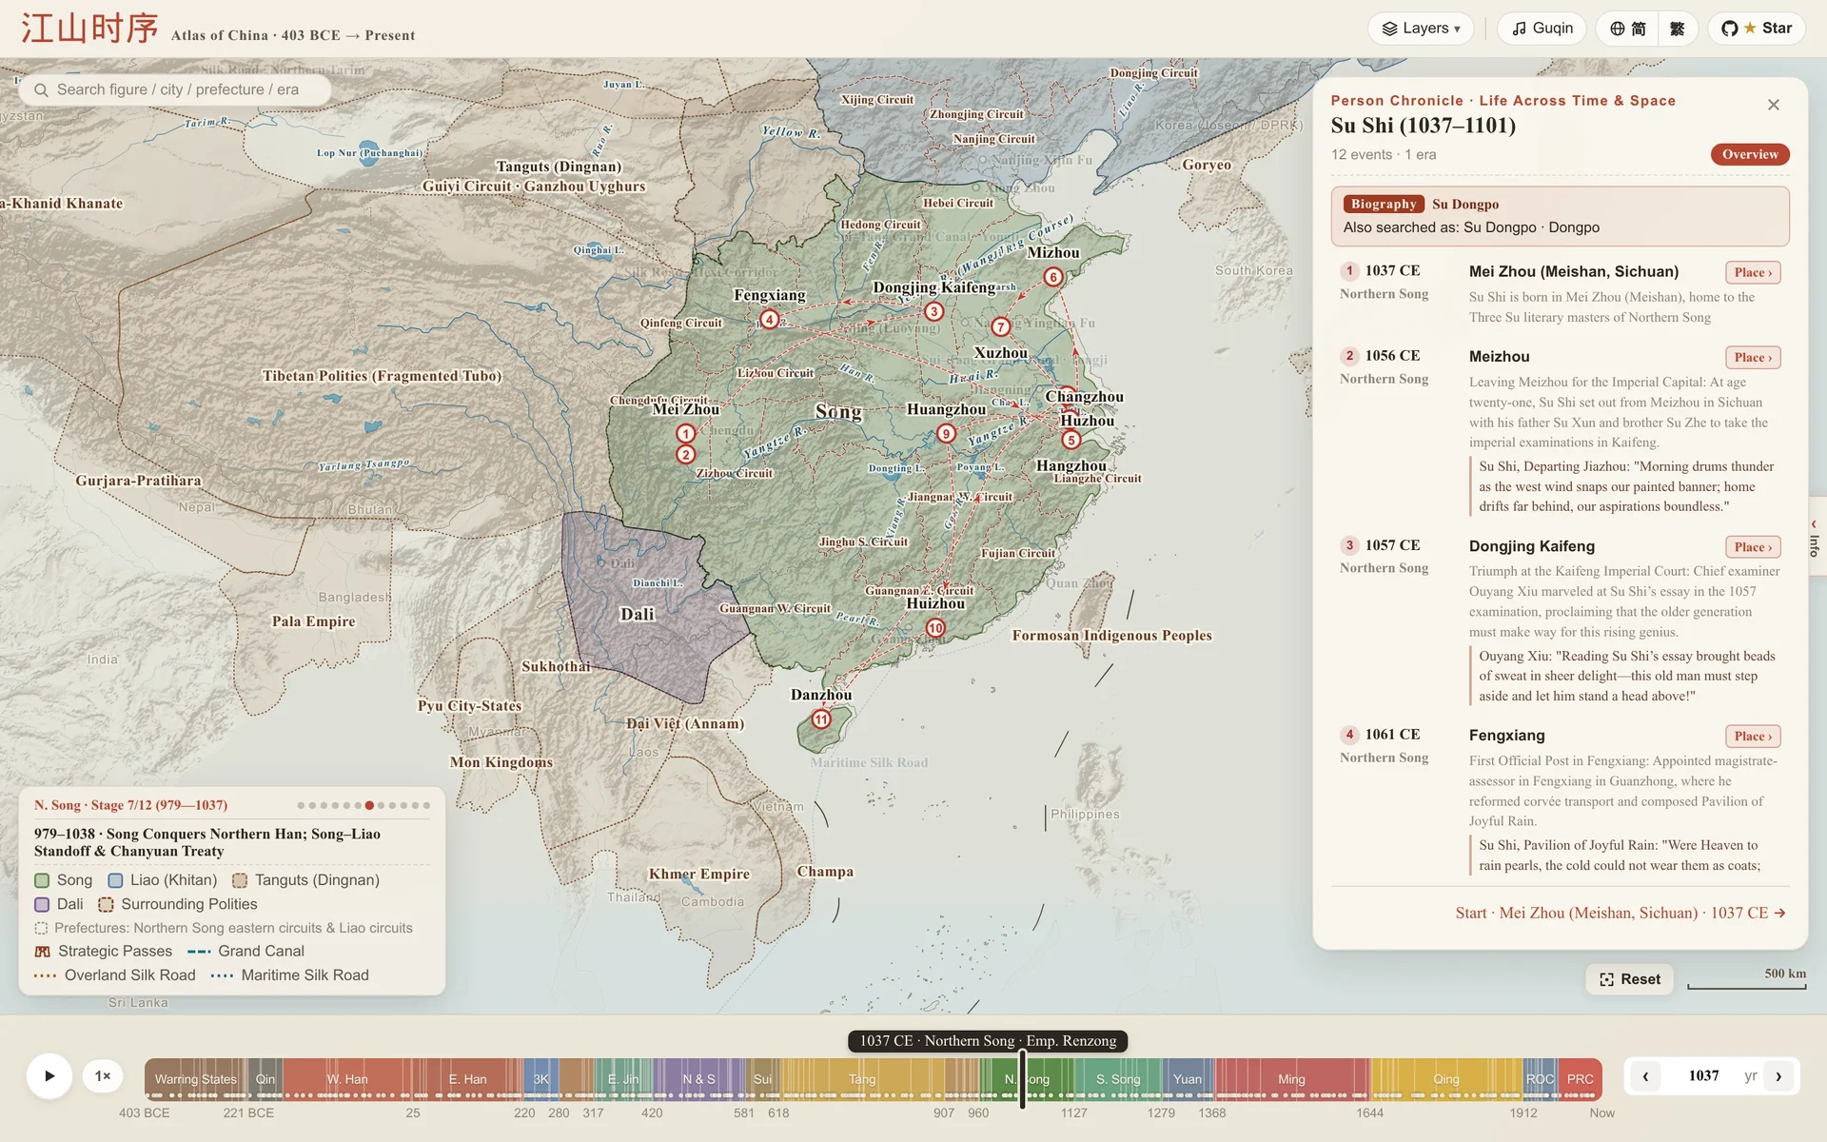Select map marker 4 at Fengxiang
Viewport: 1827px width, 1142px height.
[769, 319]
